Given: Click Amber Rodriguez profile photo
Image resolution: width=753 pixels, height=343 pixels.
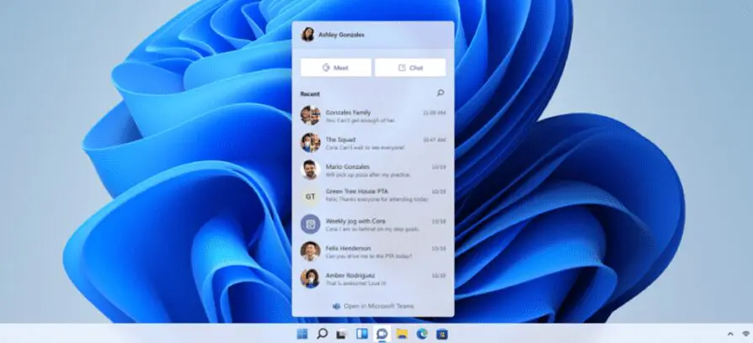Looking at the screenshot, I should [310, 278].
